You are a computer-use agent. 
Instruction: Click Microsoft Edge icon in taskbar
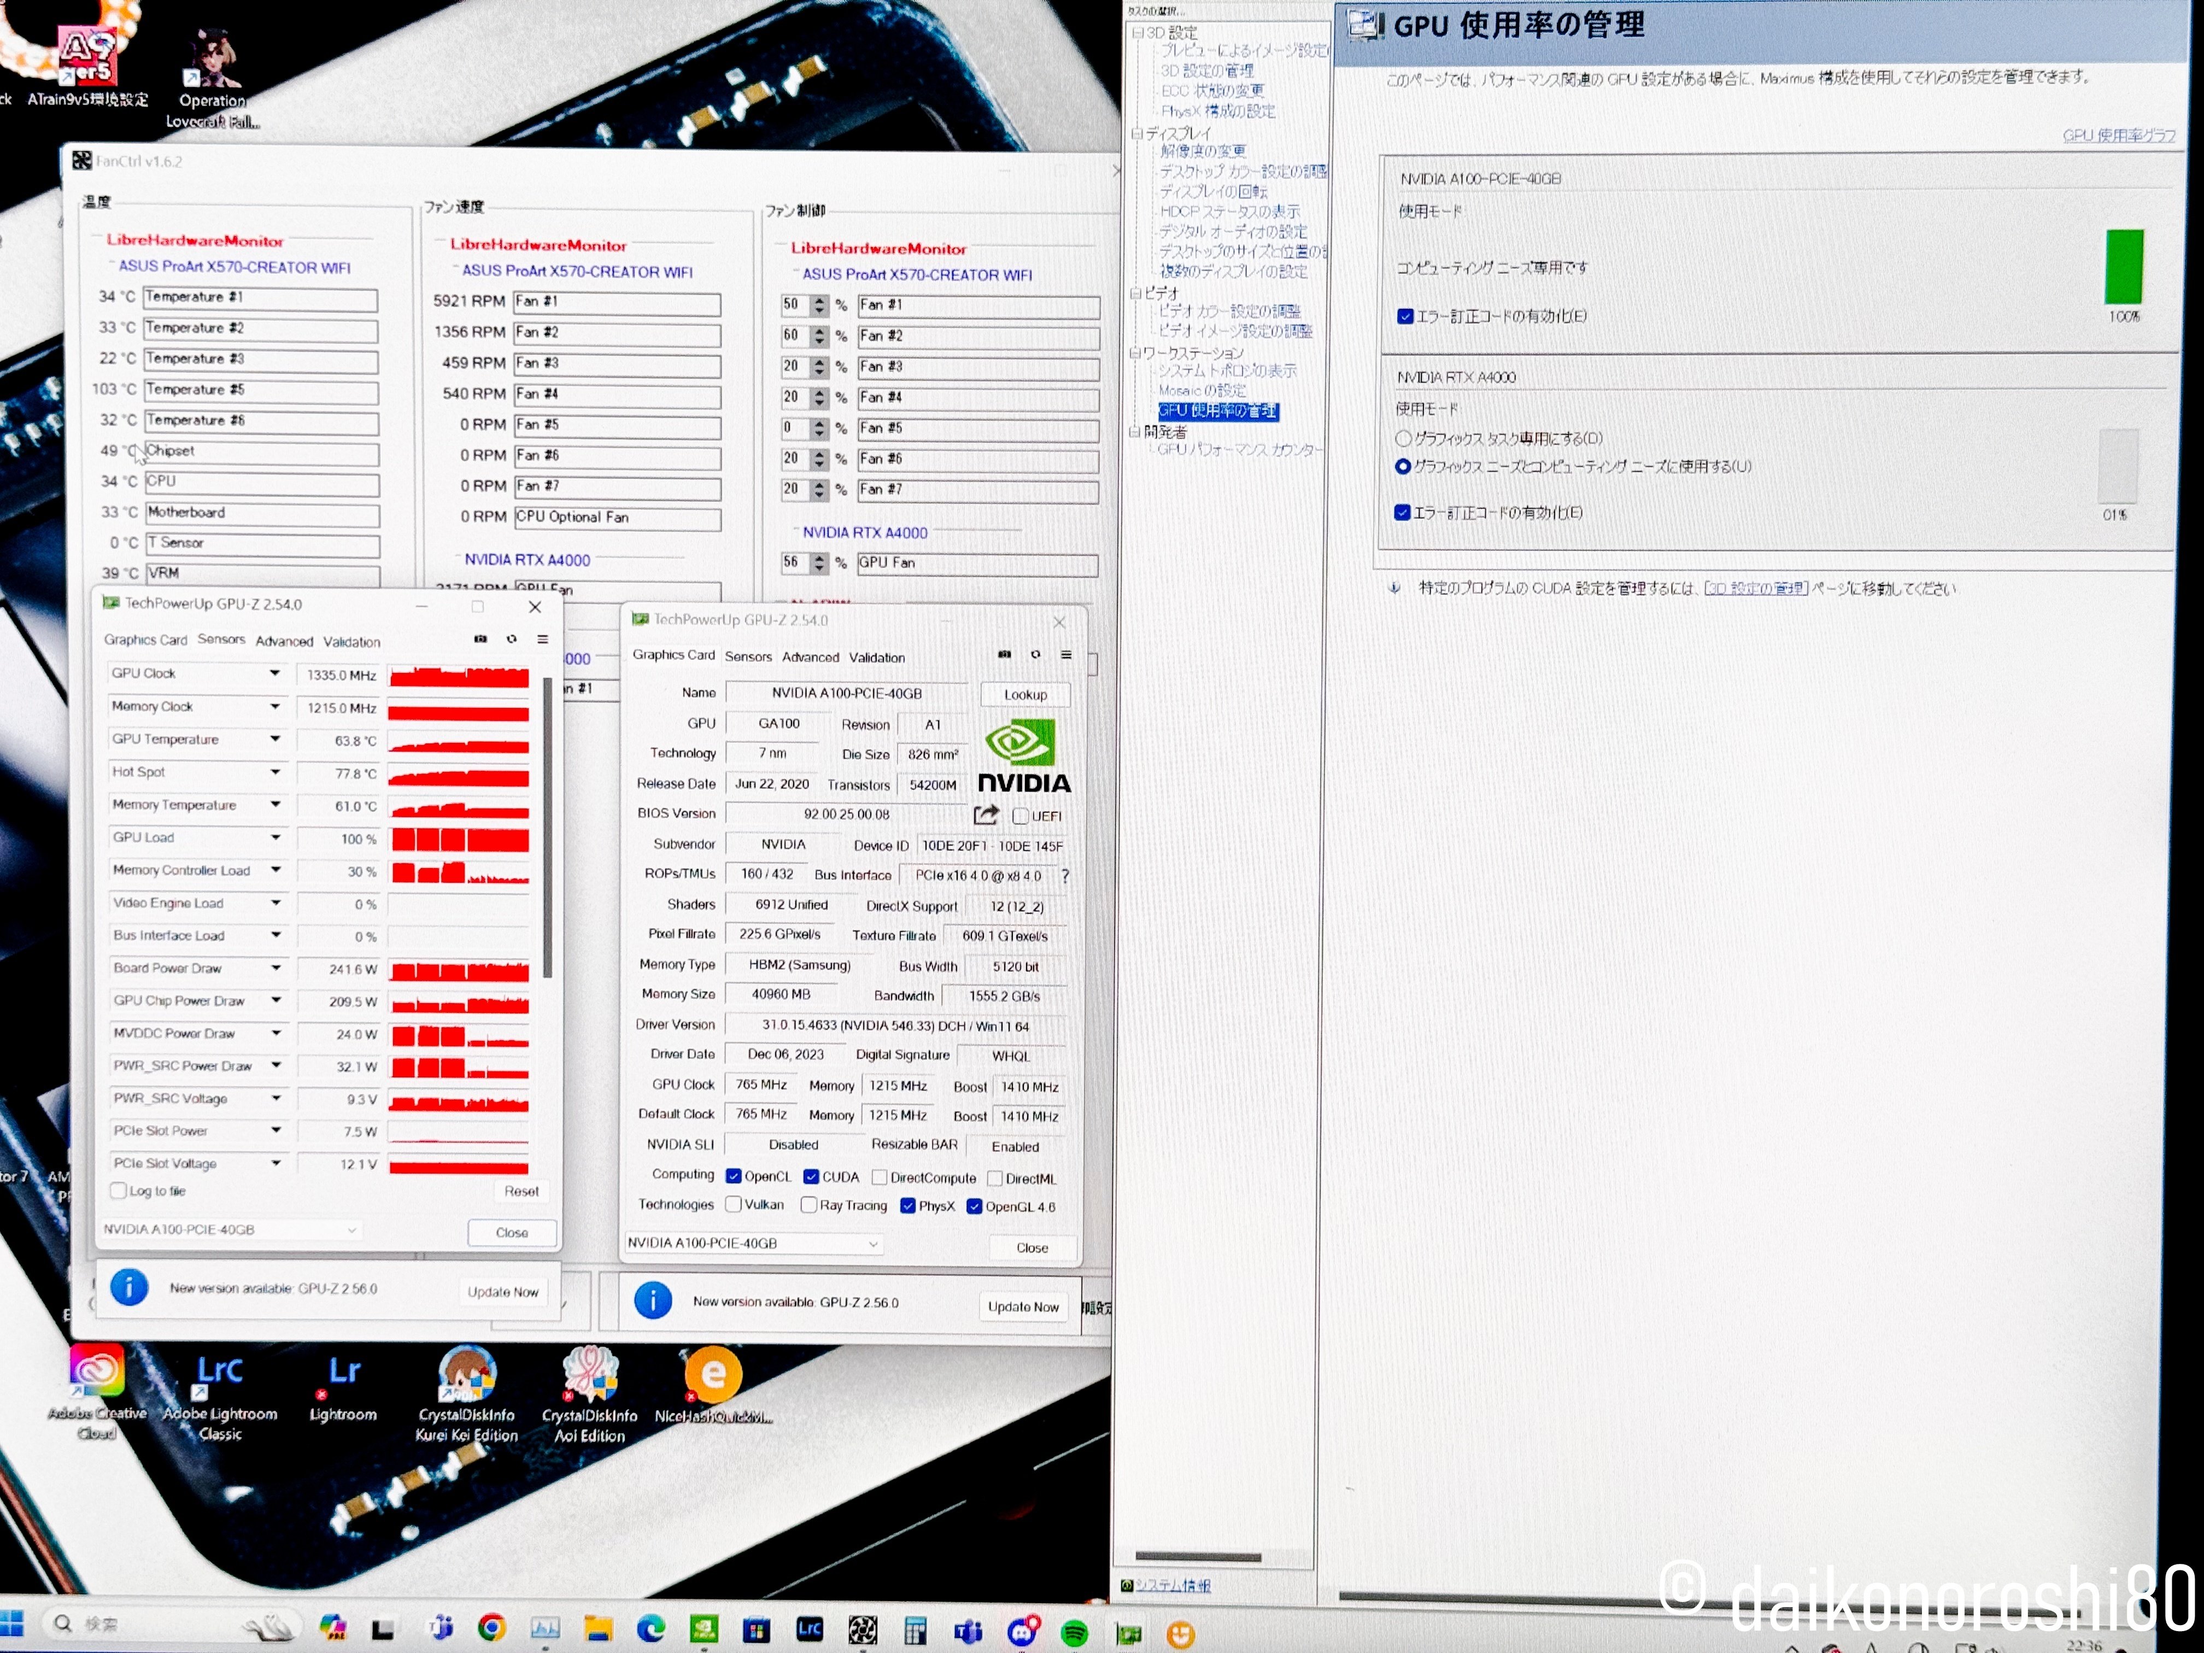click(x=650, y=1629)
